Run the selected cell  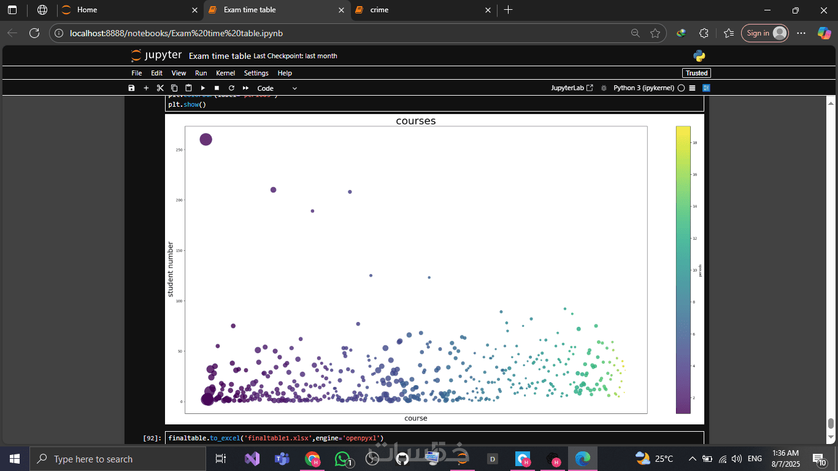[x=202, y=88]
